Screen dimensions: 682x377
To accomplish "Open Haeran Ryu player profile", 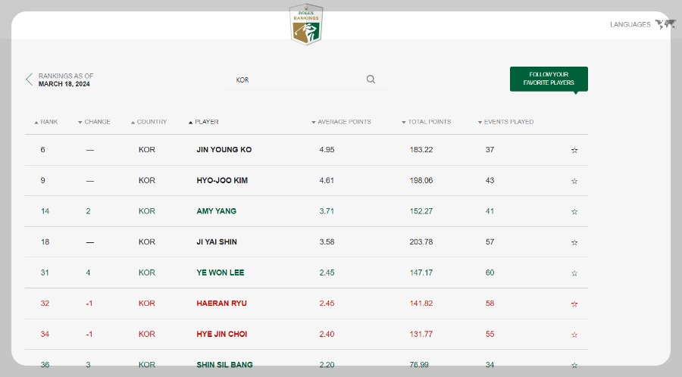I will click(x=221, y=304).
